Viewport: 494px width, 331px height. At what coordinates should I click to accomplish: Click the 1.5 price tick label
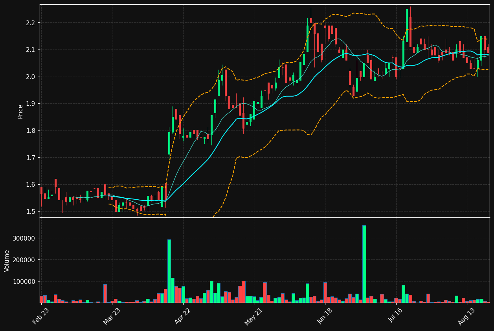pos(31,212)
